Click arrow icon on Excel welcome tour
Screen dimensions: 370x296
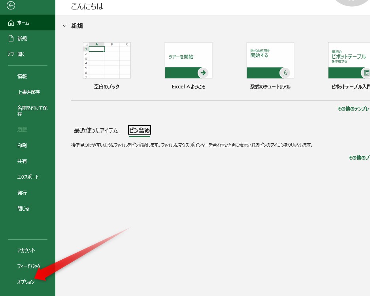[203, 73]
